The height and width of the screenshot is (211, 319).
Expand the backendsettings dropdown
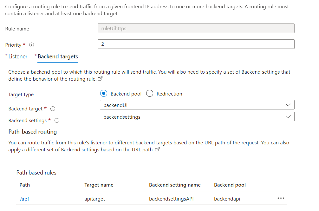197,116
